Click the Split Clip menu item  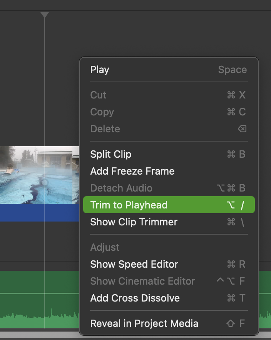click(x=169, y=154)
